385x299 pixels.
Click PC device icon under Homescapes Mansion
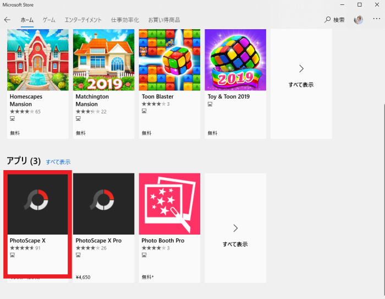[12, 118]
